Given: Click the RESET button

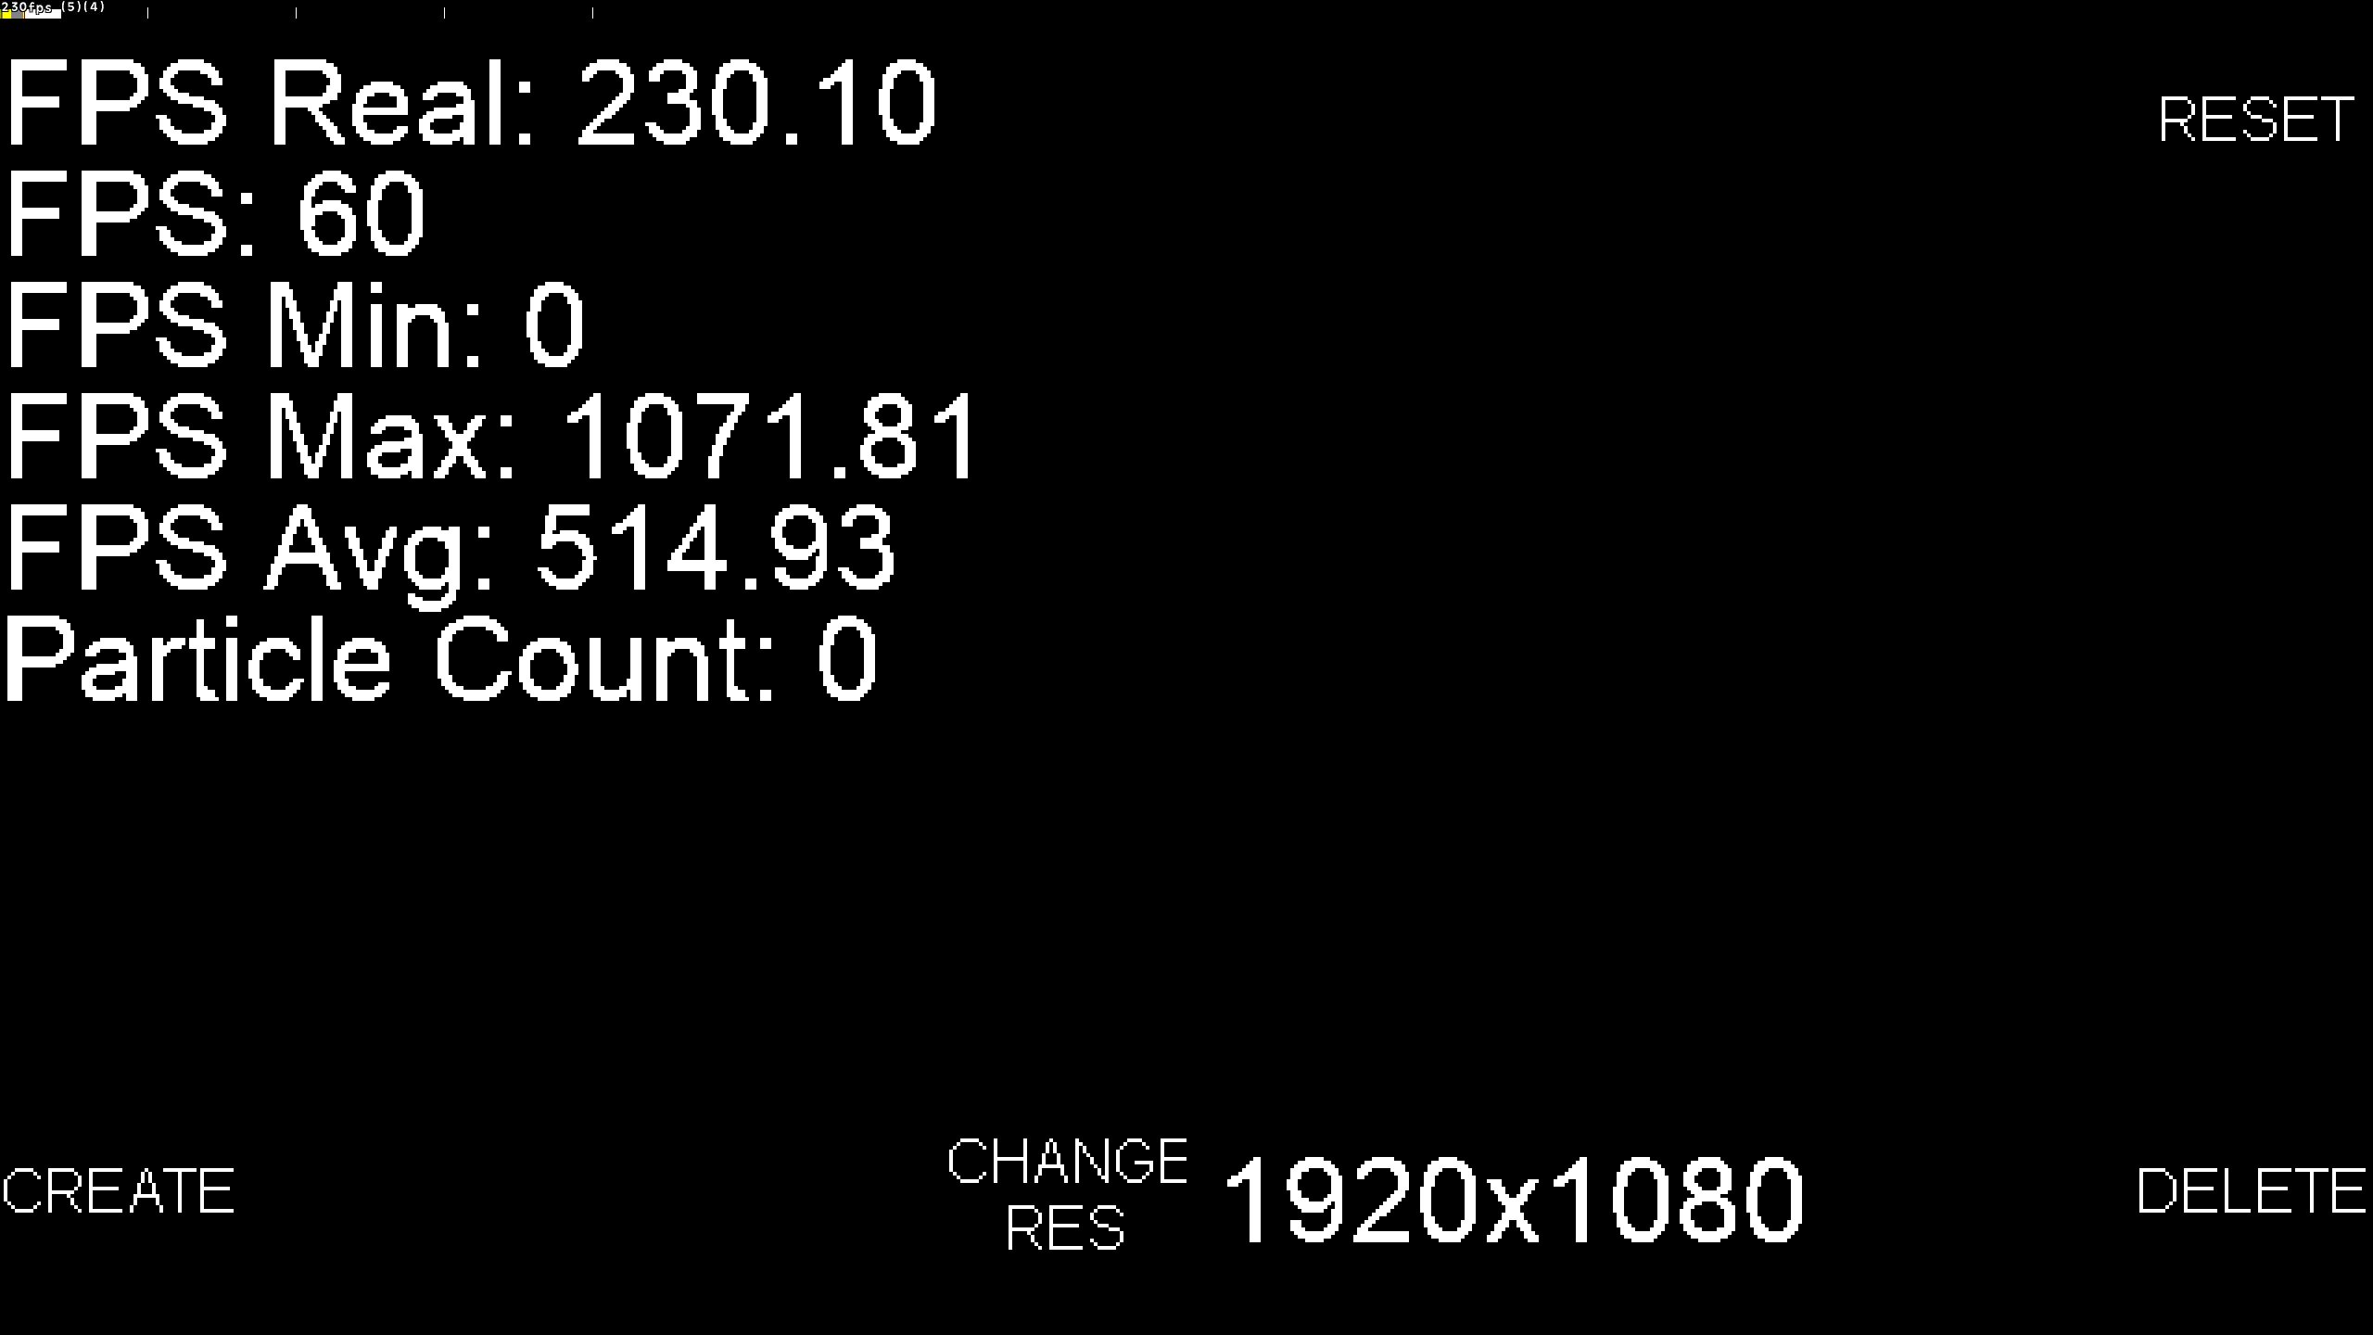Looking at the screenshot, I should point(2254,119).
